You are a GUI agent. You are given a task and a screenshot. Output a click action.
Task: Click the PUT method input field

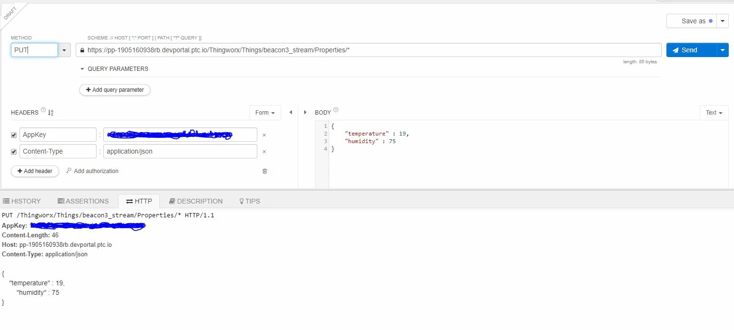34,50
